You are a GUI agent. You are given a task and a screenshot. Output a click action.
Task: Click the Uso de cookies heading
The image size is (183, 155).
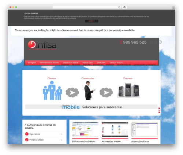click(x=31, y=13)
